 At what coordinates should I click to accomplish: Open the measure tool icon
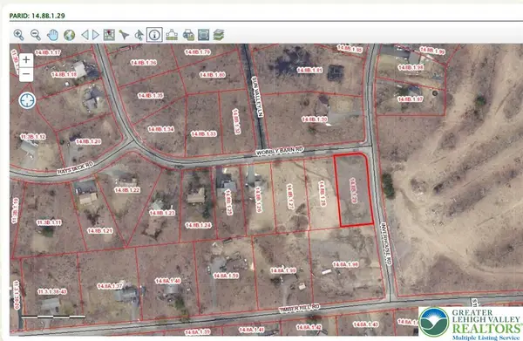[172, 35]
